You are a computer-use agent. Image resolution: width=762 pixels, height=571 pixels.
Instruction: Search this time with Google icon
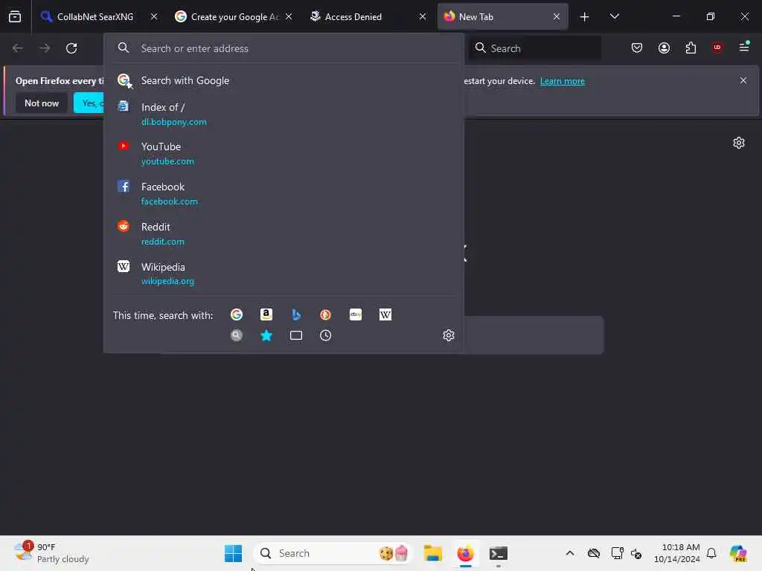(x=237, y=314)
